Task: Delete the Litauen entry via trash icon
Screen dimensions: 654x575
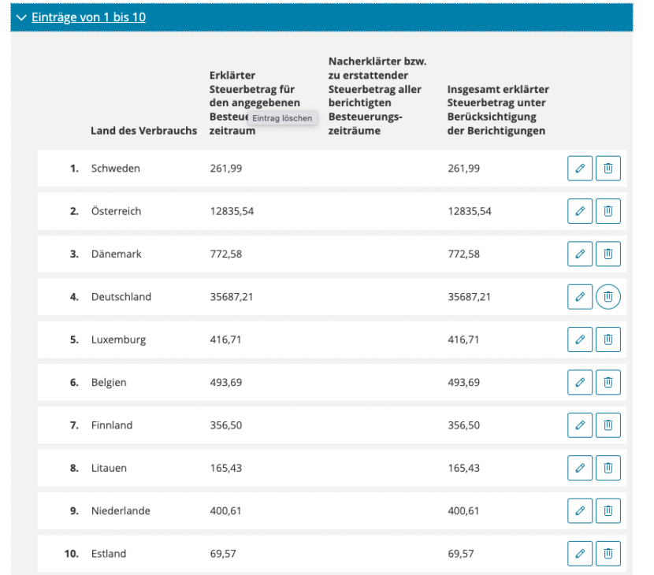Action: 608,468
